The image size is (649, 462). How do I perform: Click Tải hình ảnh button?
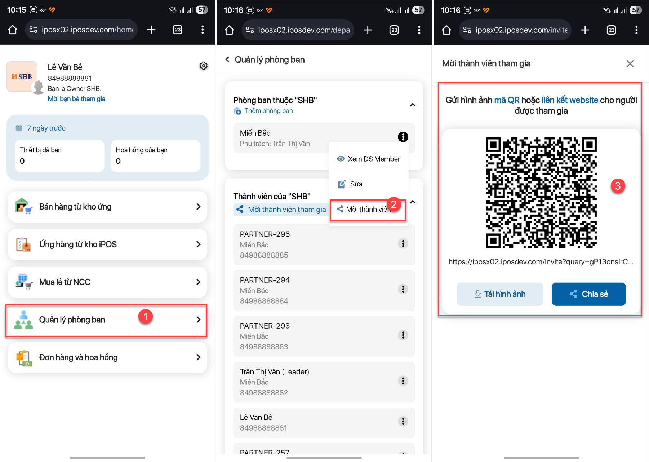tap(500, 294)
